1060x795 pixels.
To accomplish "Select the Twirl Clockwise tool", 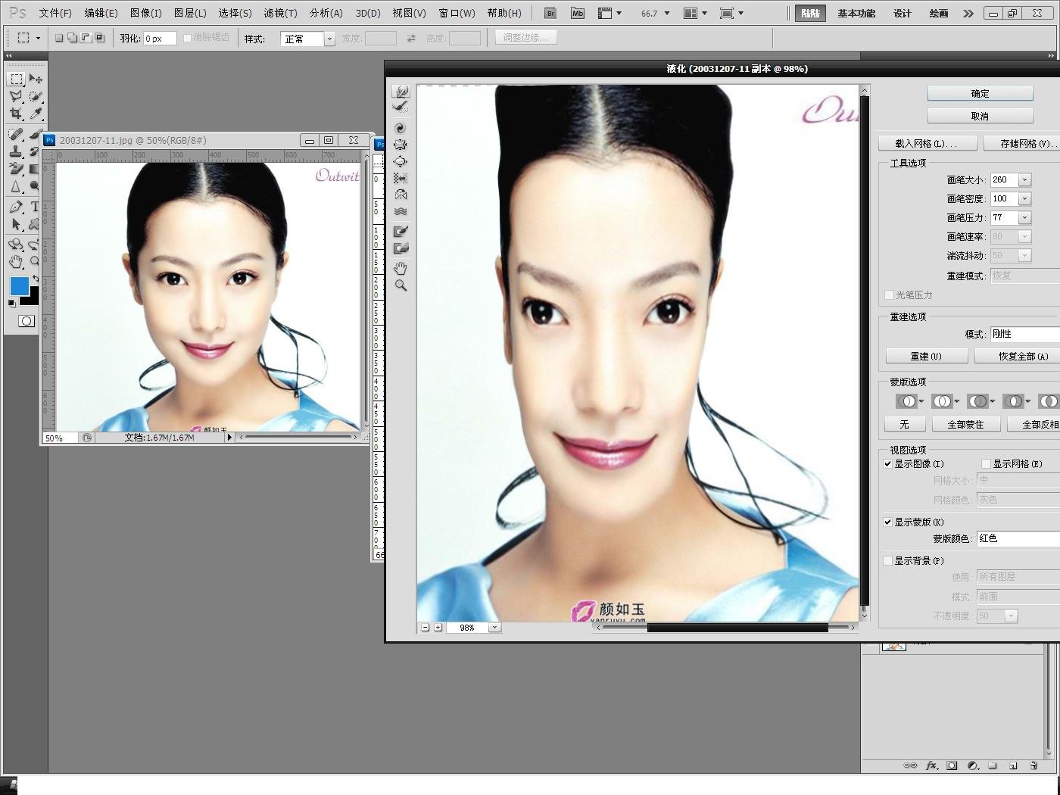I will coord(401,128).
